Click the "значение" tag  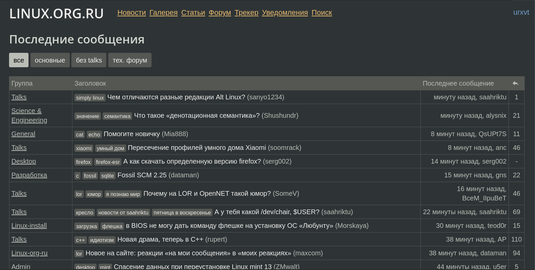[x=88, y=116]
